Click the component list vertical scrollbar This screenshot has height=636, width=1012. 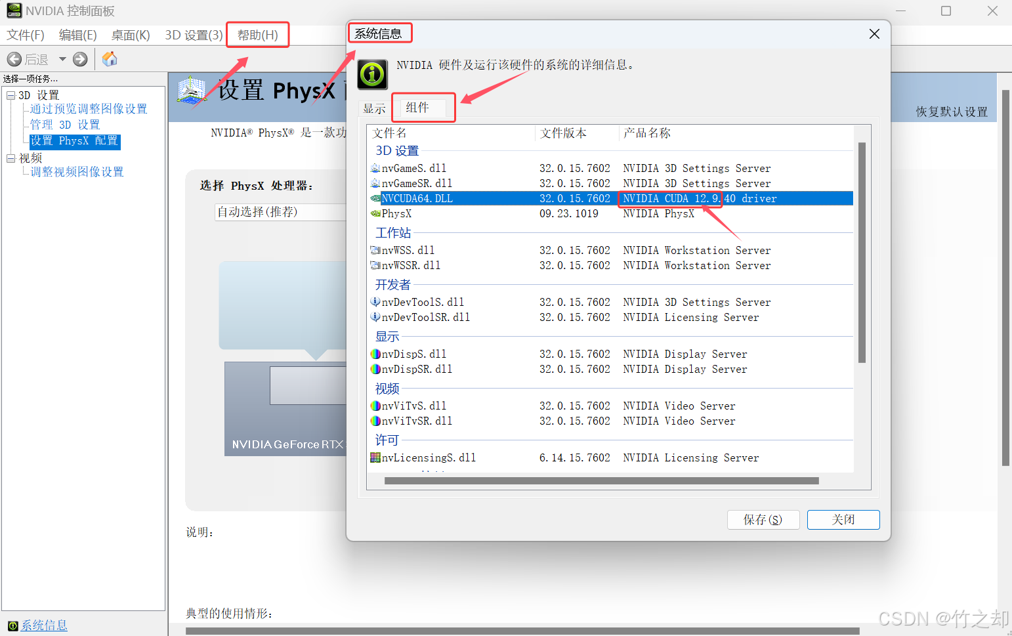862,253
